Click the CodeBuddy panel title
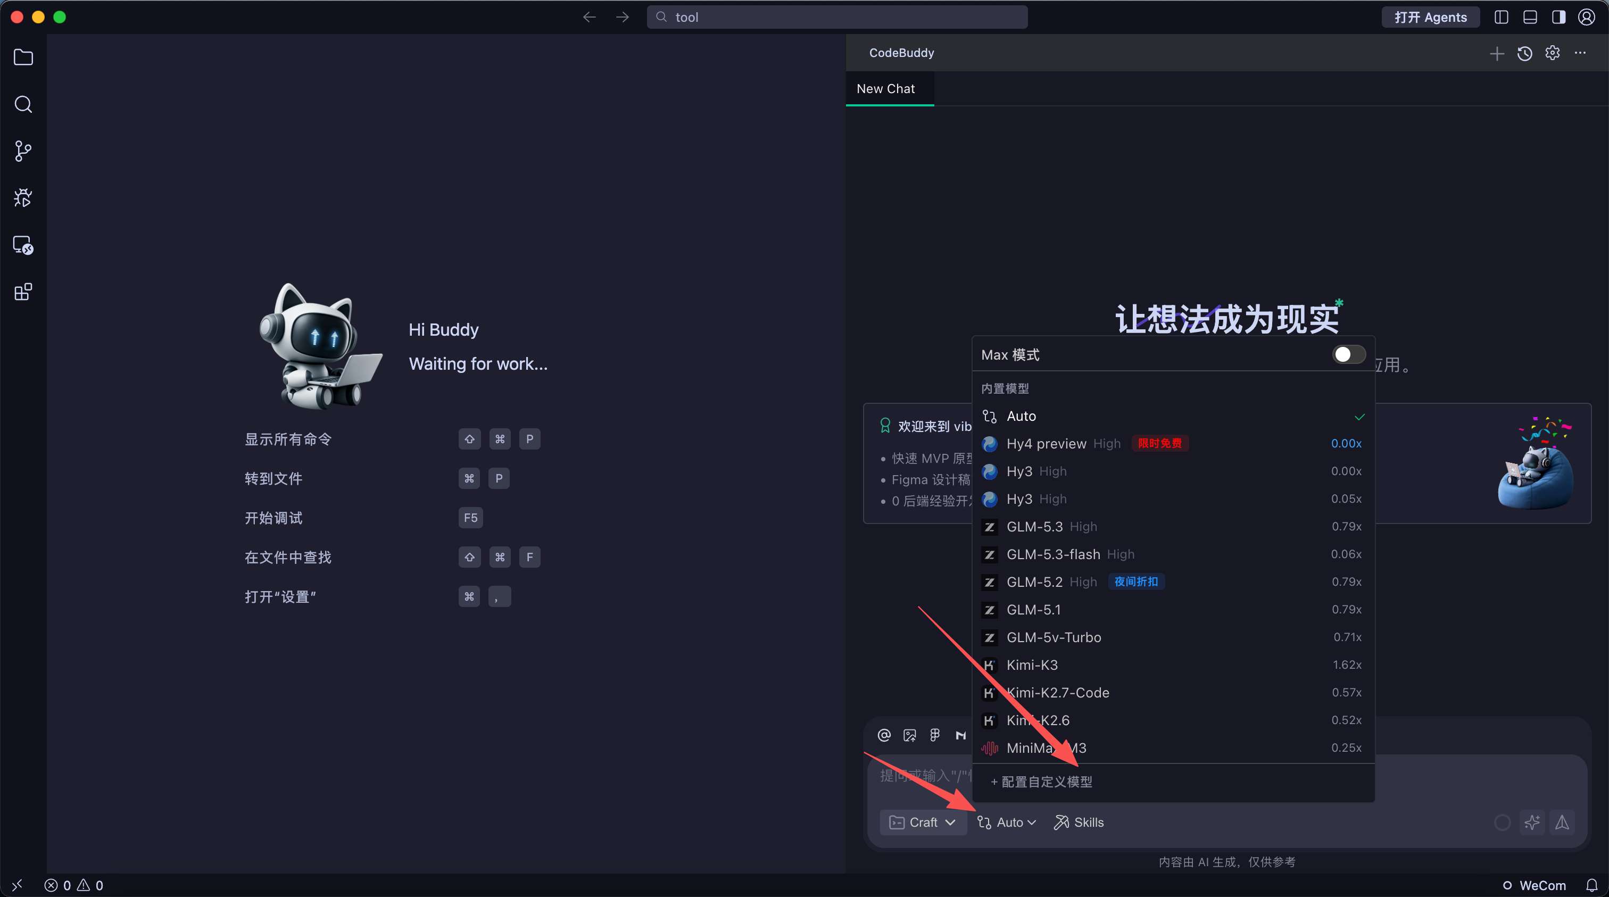 tap(901, 53)
